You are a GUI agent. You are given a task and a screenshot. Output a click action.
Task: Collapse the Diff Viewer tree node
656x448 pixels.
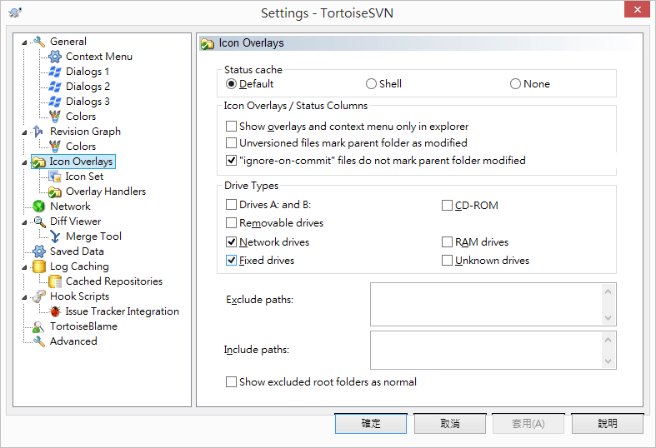[x=26, y=222]
